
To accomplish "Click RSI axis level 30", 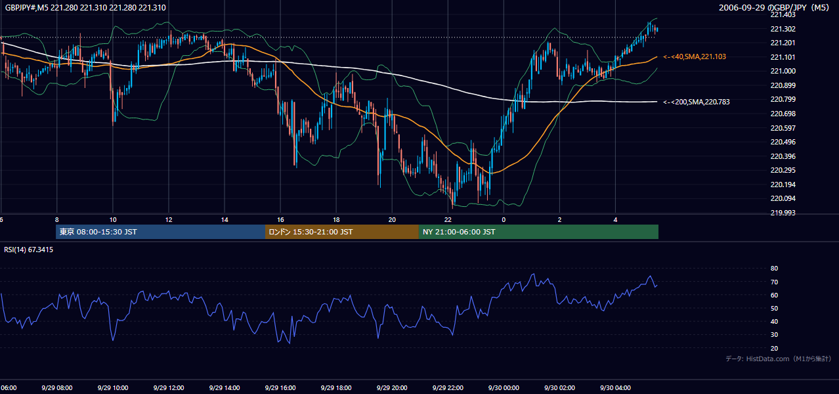I will pos(774,335).
